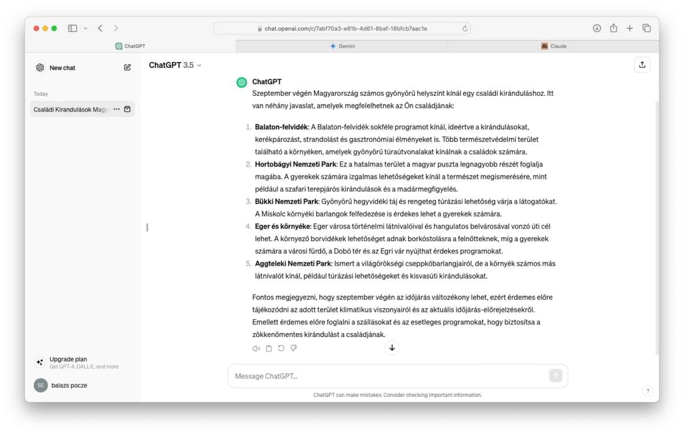Open the ChatGPT 3.5 model dropdown
This screenshot has height=435, width=684.
[175, 66]
